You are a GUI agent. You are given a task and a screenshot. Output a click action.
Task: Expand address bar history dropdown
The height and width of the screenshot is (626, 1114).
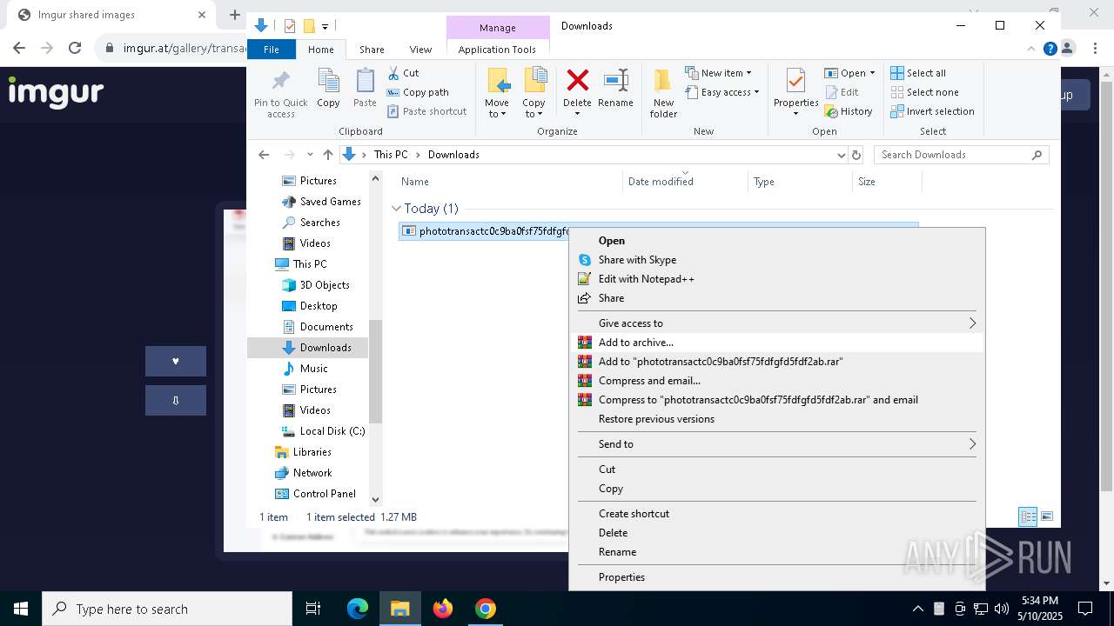(841, 155)
